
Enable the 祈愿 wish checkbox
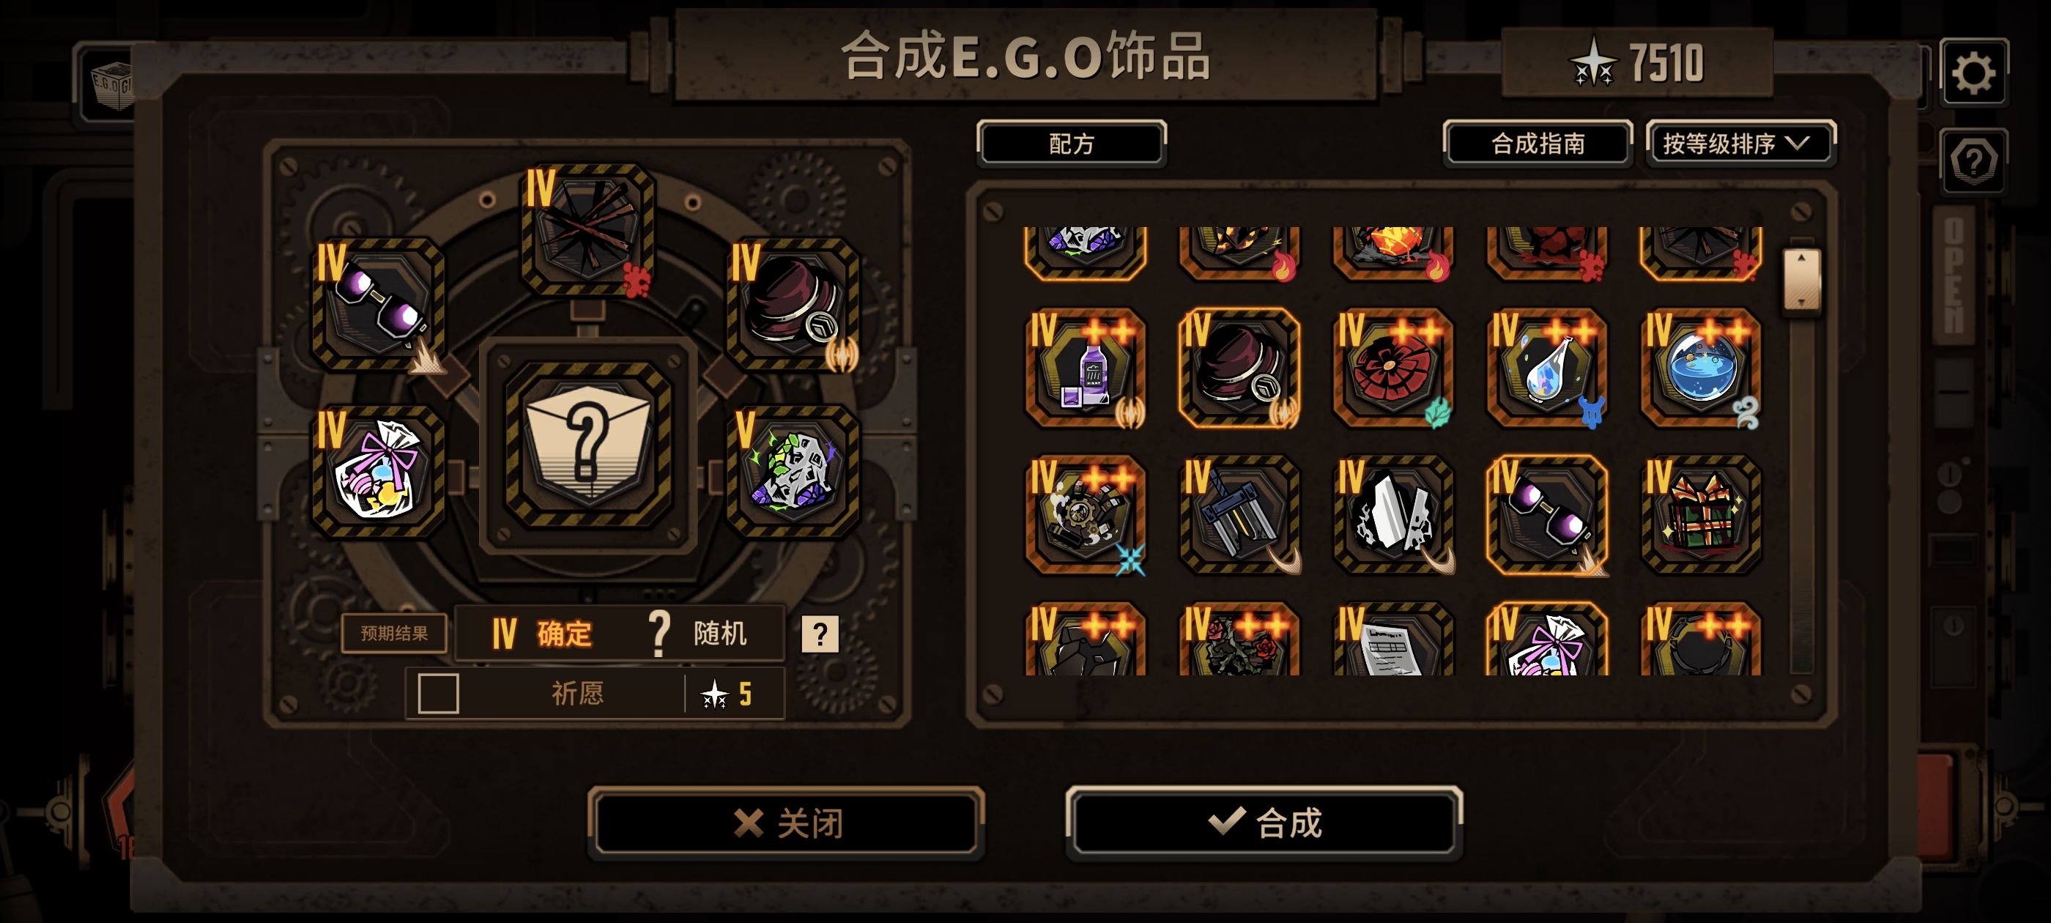click(438, 693)
